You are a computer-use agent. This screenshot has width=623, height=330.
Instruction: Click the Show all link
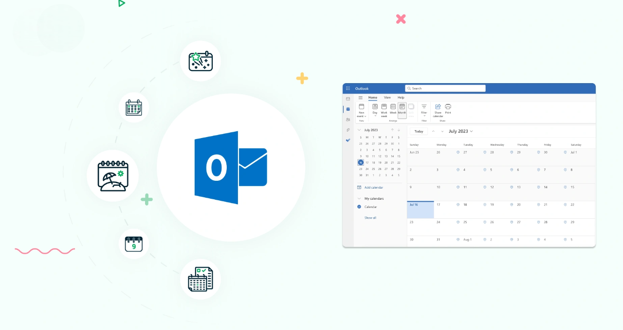[x=370, y=218]
